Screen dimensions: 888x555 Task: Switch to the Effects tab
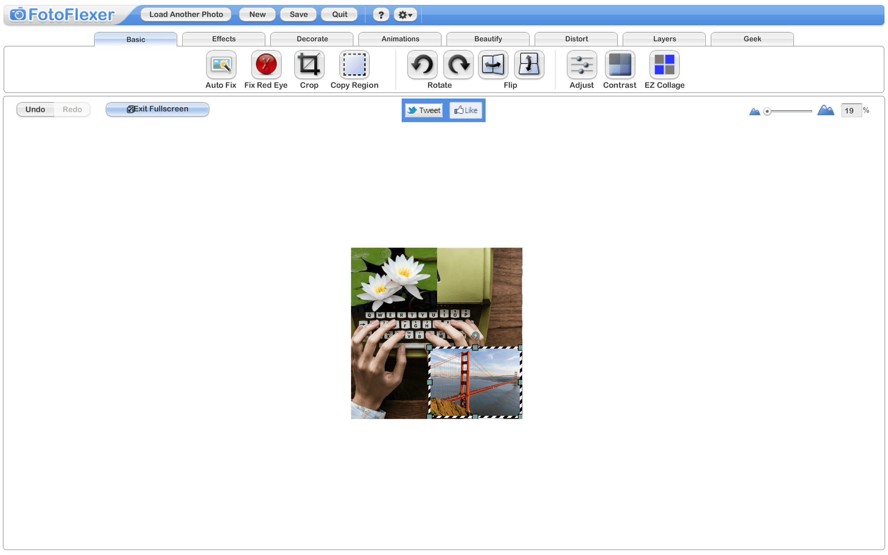tap(224, 39)
